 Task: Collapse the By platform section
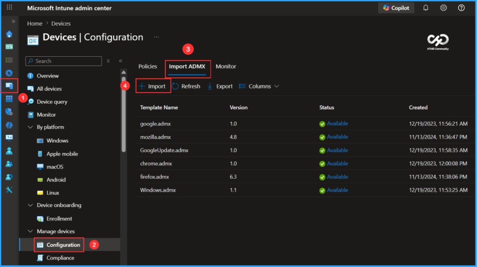coord(30,127)
